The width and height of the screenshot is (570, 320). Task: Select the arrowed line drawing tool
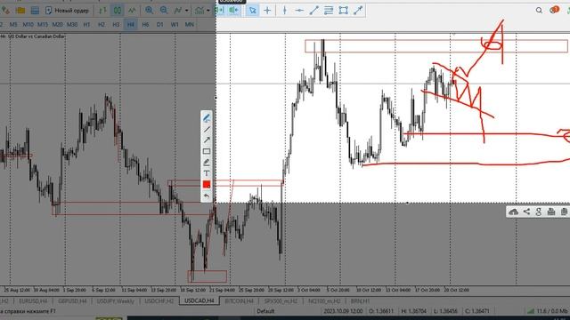(x=358, y=11)
